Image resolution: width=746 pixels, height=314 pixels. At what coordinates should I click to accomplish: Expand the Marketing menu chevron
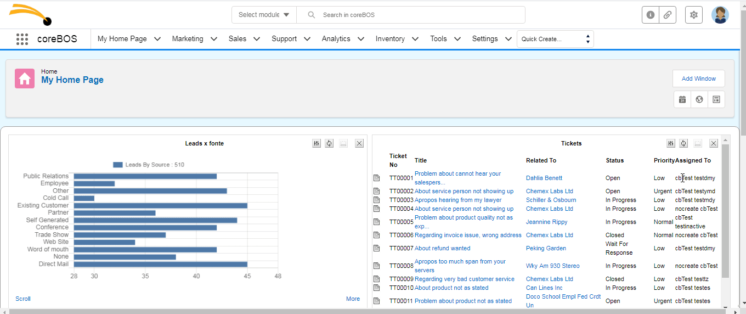click(214, 39)
